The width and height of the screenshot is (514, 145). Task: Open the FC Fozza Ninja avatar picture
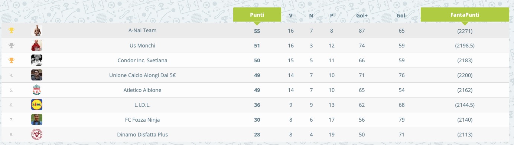(37, 119)
